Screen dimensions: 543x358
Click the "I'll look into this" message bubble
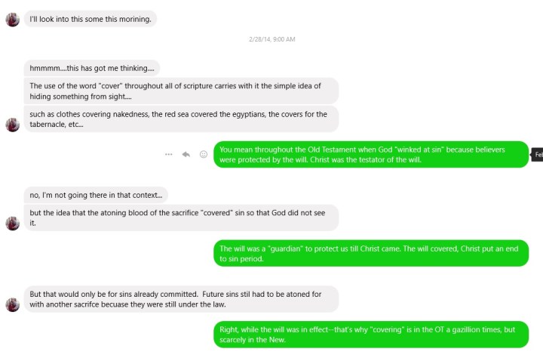[x=90, y=19]
